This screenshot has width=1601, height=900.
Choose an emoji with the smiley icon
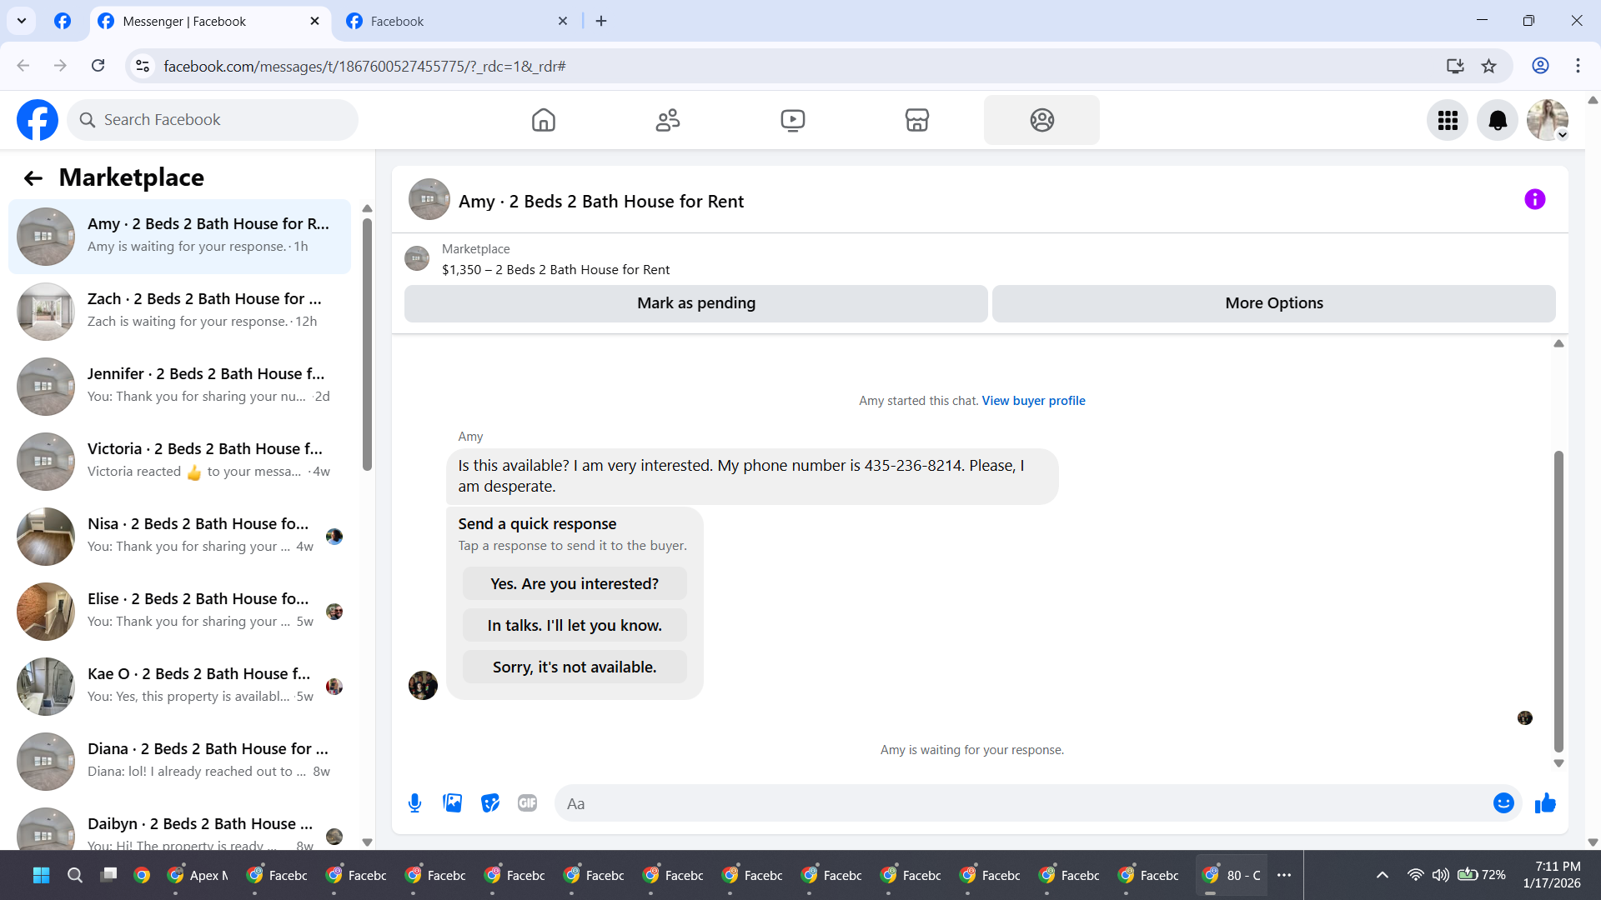click(x=1503, y=803)
